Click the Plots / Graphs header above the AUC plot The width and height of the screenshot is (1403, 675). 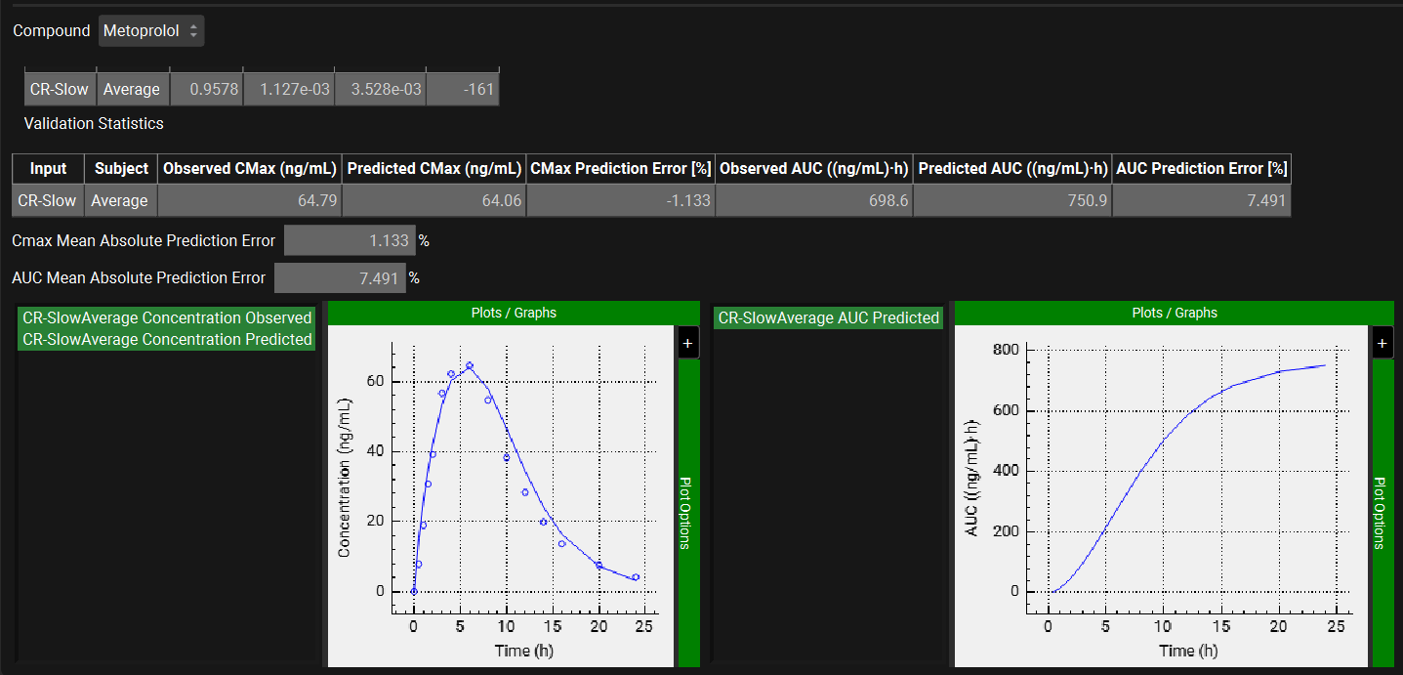(x=1174, y=313)
